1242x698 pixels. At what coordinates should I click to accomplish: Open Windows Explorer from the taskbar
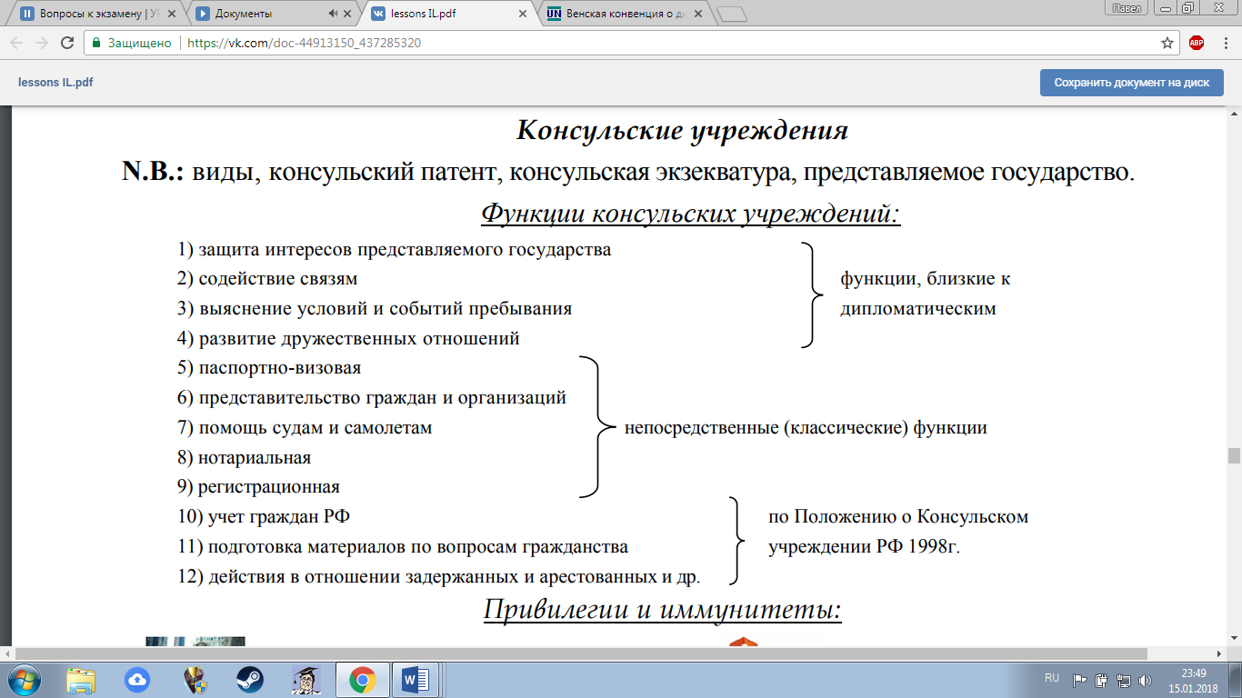(x=80, y=680)
